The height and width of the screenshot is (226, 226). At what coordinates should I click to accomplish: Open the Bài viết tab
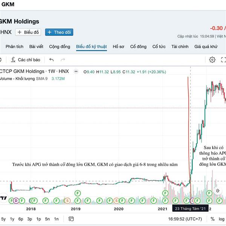(36, 47)
